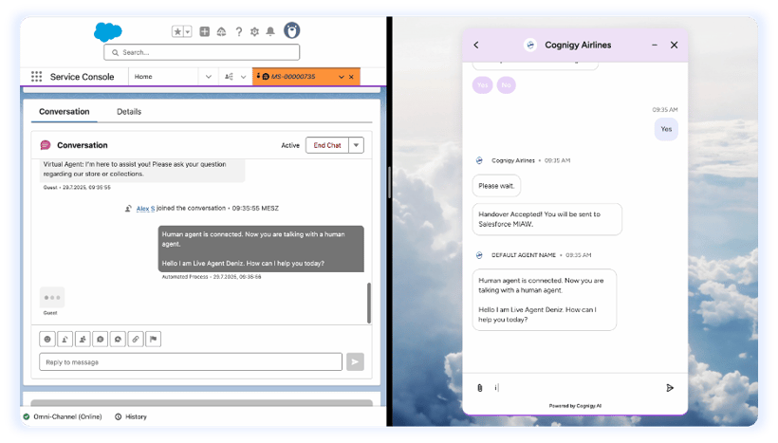Close the Cognigy Airlines chat window
This screenshot has height=443, width=778.
(674, 46)
